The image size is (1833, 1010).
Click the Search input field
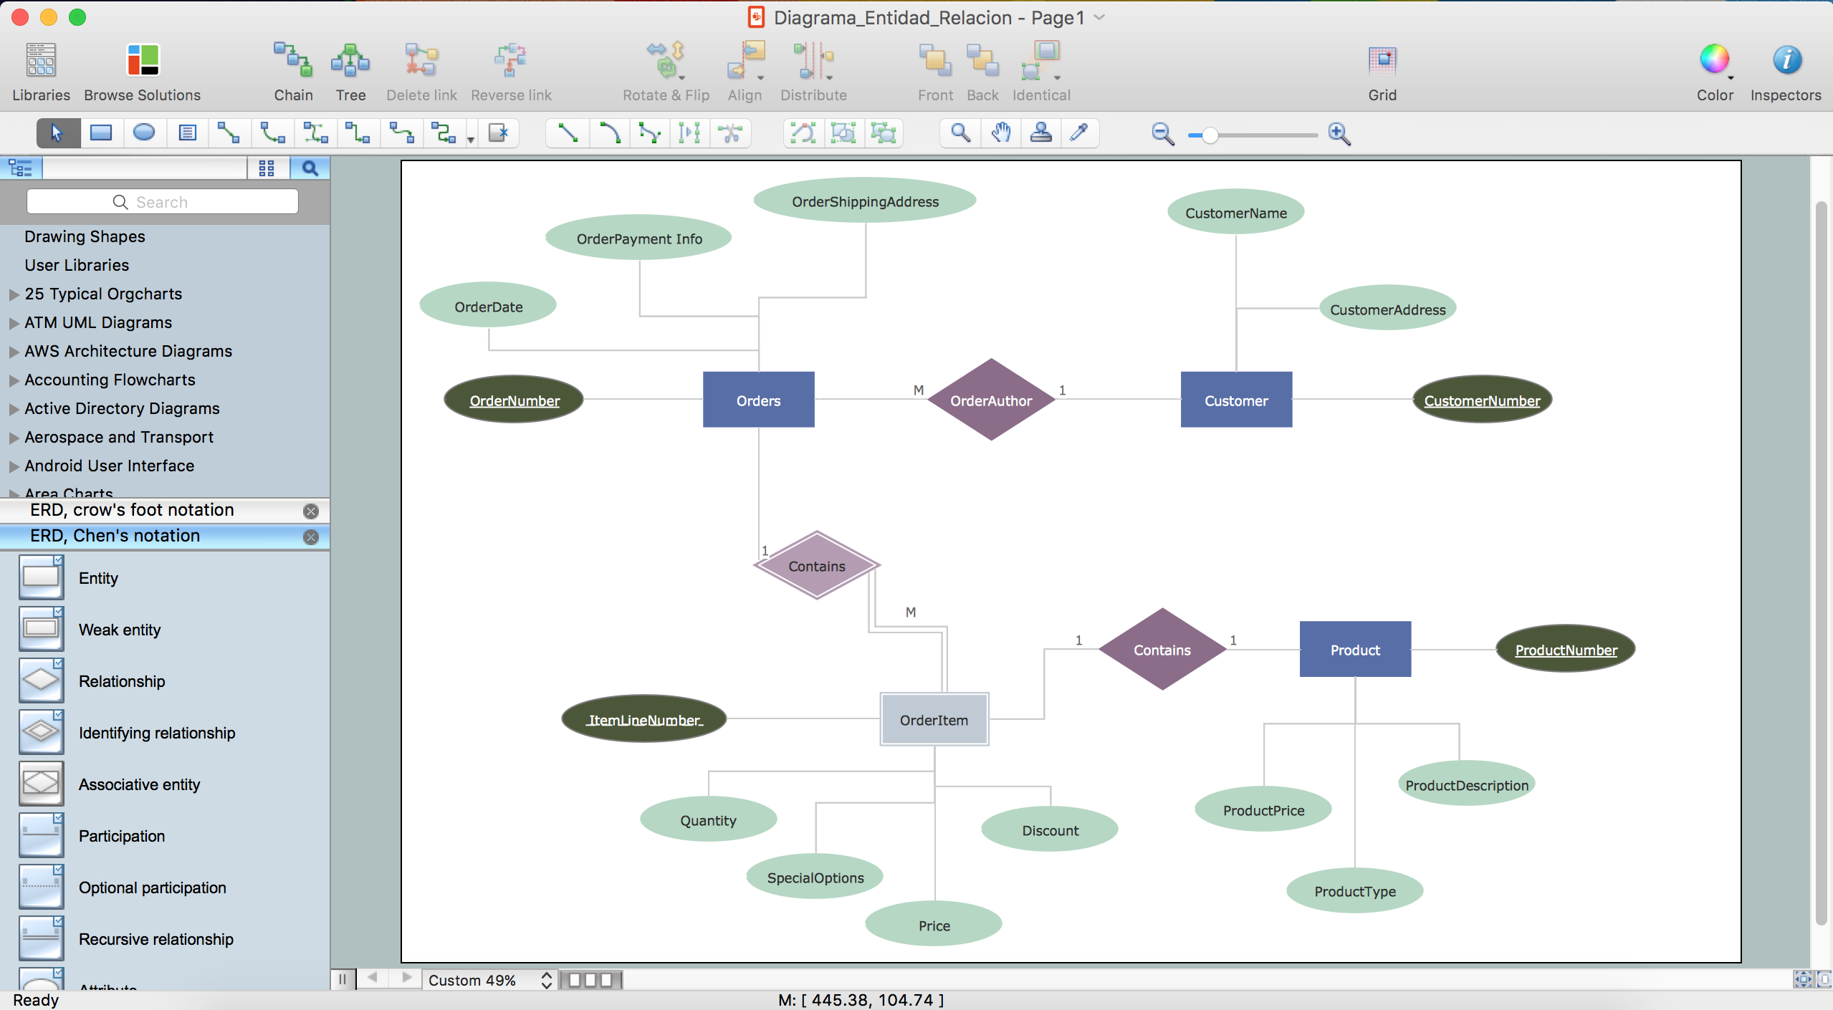pyautogui.click(x=162, y=201)
